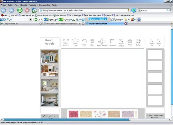Open the Editar menu
The height and width of the screenshot is (125, 173).
click(10, 5)
